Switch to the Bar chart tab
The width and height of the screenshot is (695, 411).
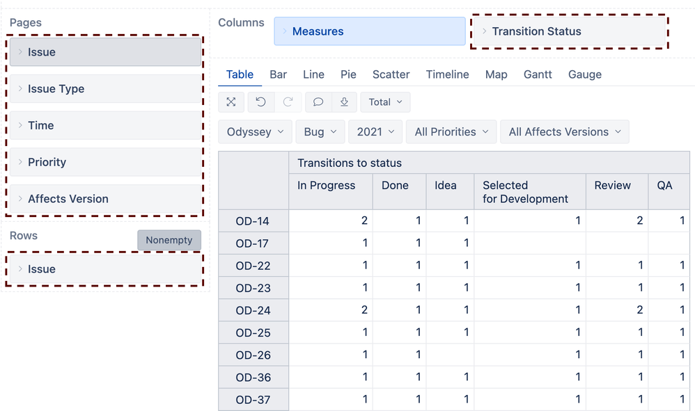278,74
